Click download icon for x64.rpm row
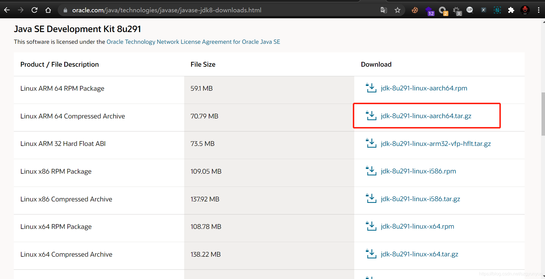The height and width of the screenshot is (279, 545). click(x=371, y=226)
